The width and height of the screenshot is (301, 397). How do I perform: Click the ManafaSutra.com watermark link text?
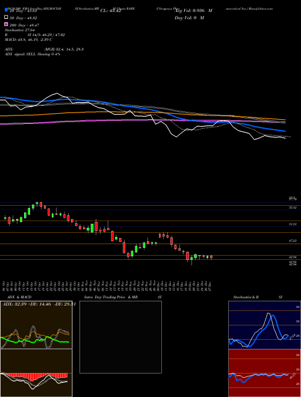(x=260, y=8)
